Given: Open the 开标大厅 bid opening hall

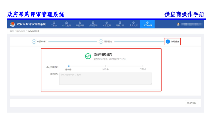Looking at the screenshot, I should (x=120, y=24).
